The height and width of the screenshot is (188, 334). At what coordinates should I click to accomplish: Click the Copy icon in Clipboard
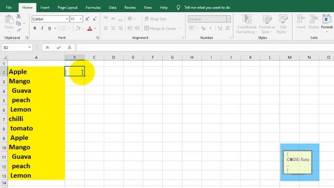click(x=19, y=23)
